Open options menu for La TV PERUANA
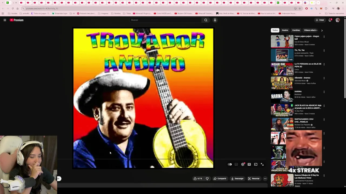 (324, 64)
